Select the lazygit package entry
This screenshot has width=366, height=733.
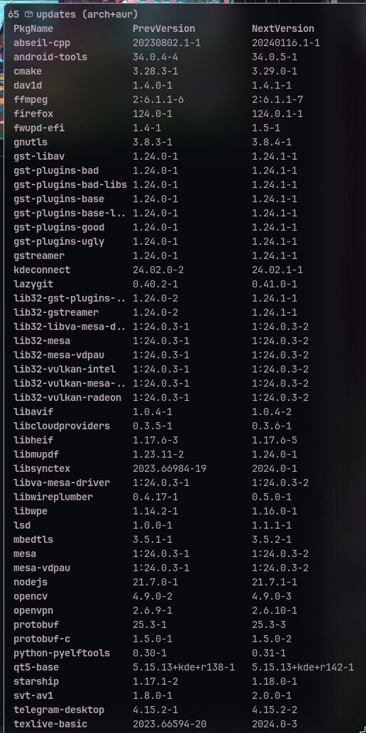[x=33, y=285]
